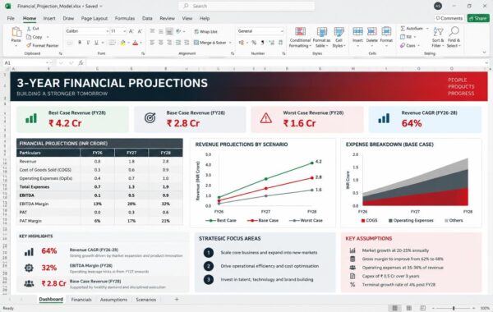Add a new sheet with plus
493x312 pixels.
click(x=177, y=300)
